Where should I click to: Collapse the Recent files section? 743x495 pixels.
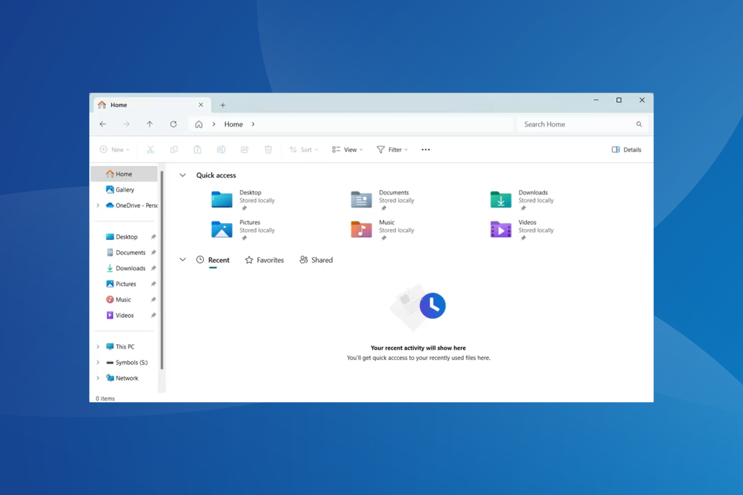coord(183,259)
